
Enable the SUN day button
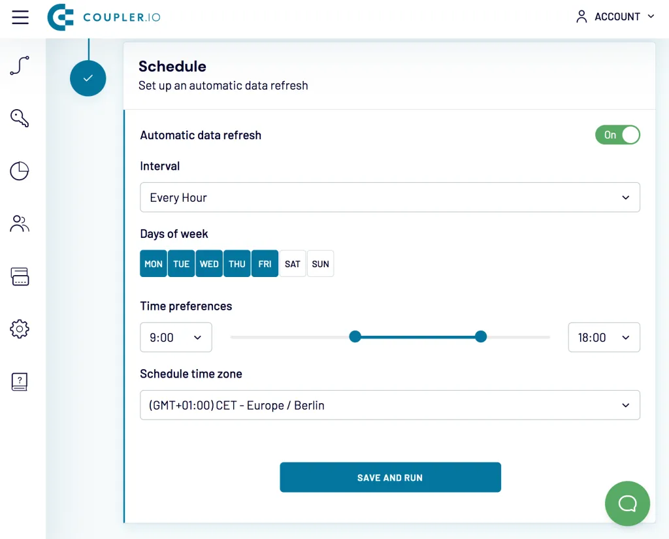point(320,264)
